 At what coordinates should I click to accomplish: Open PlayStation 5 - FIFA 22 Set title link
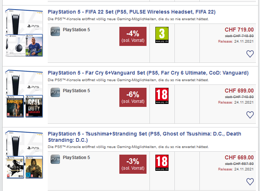pos(131,12)
